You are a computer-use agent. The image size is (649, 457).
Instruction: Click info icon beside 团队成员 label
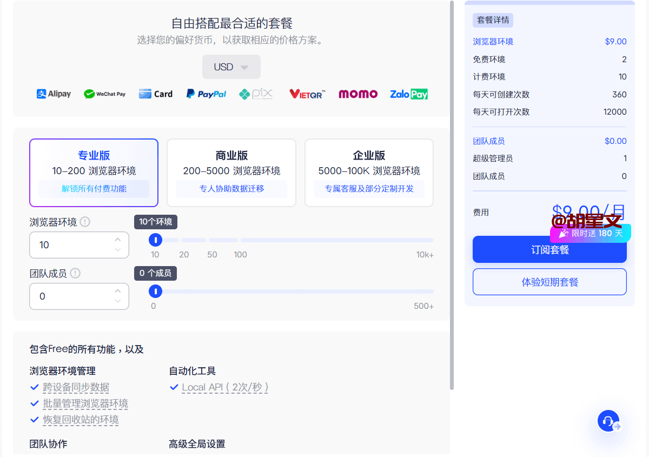pos(75,273)
